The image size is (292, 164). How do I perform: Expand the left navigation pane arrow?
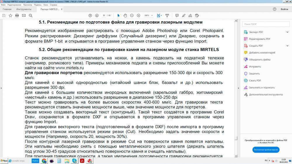(1, 88)
